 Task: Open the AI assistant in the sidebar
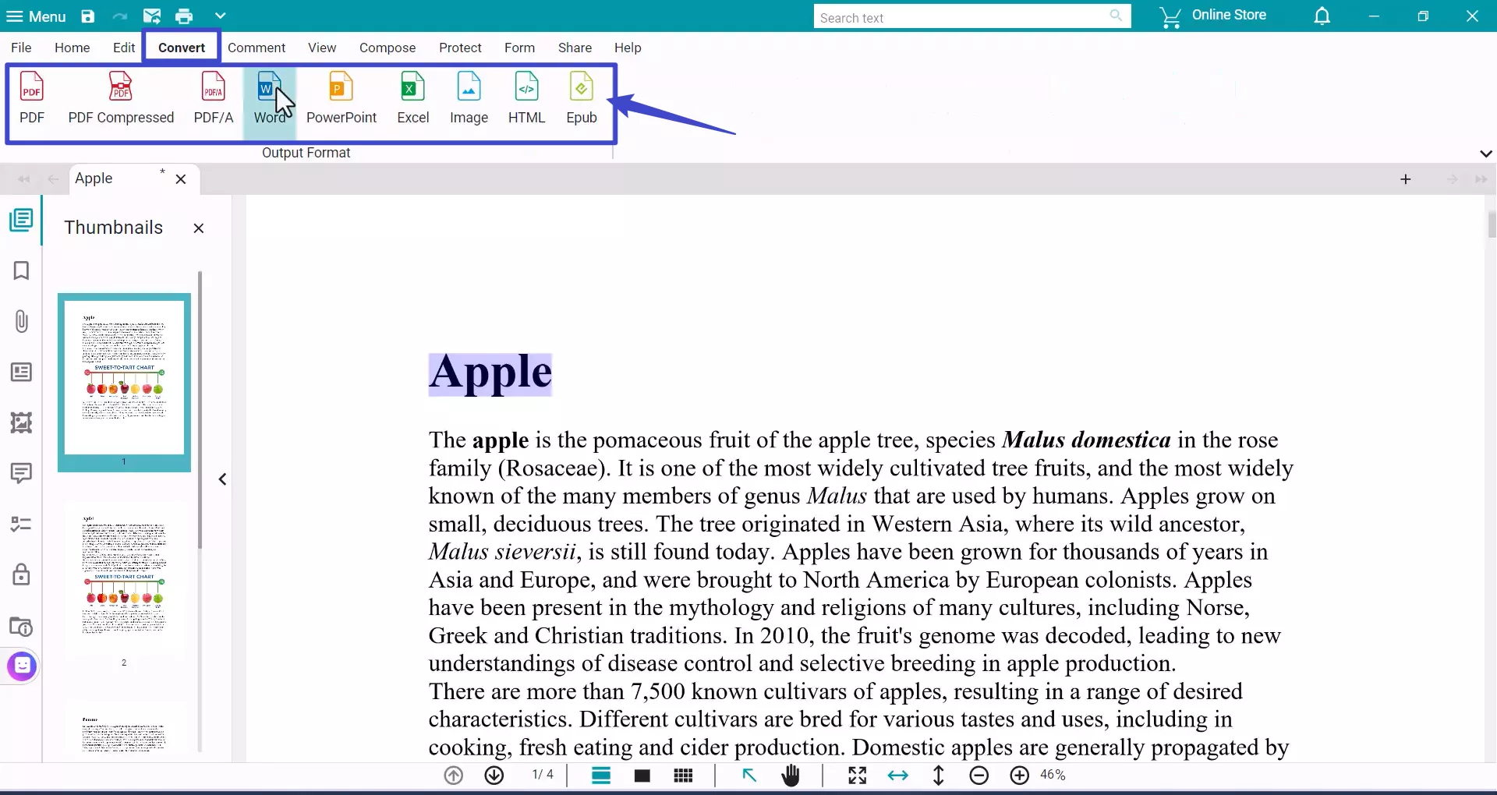pos(21,666)
